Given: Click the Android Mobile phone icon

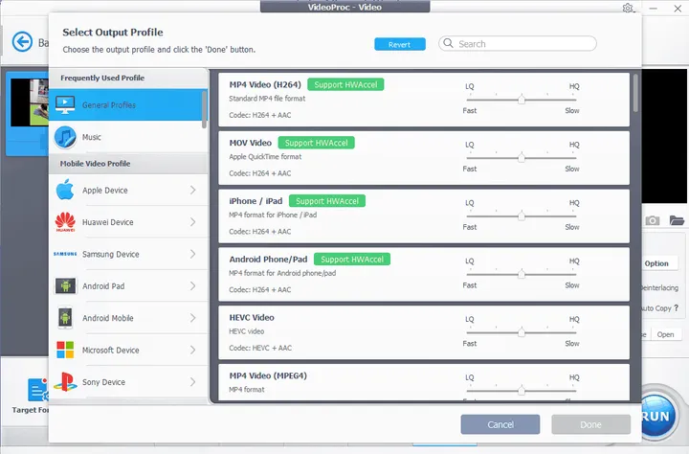Looking at the screenshot, I should coord(65,318).
